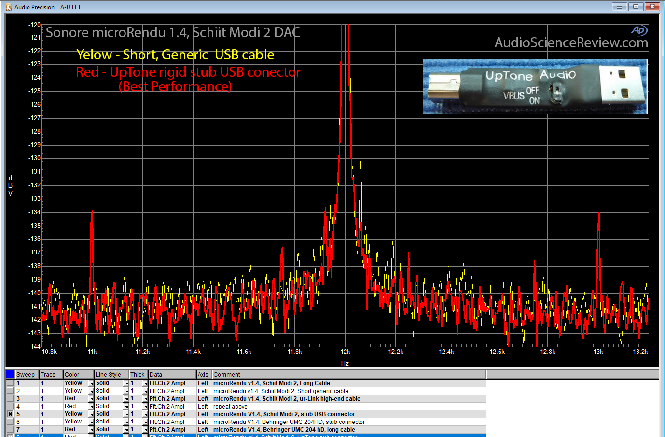Close the A-D FFT window
The image size is (665, 437).
point(652,7)
